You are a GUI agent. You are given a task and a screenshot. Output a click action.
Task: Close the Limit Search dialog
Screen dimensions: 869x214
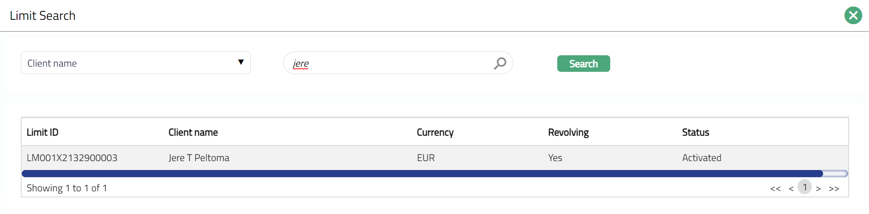click(853, 16)
